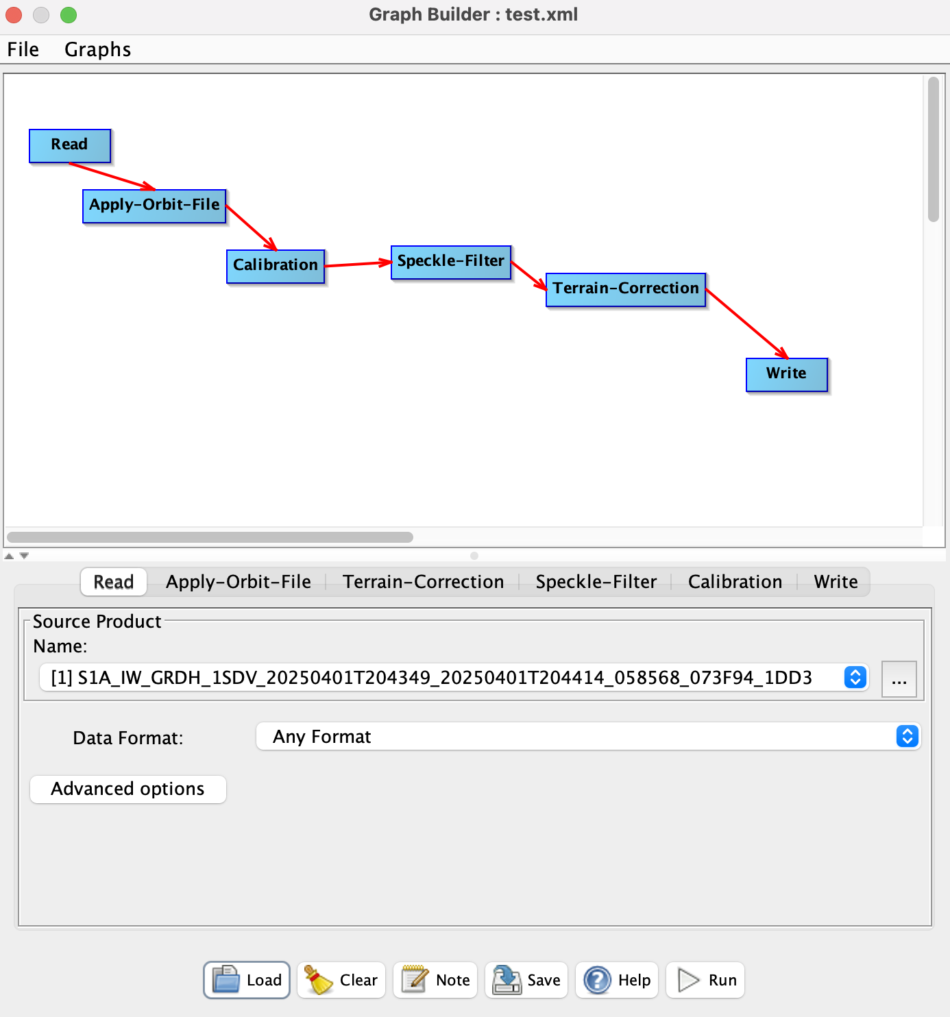
Task: Click the vertical scrollbar of graph canvas
Action: point(934,149)
